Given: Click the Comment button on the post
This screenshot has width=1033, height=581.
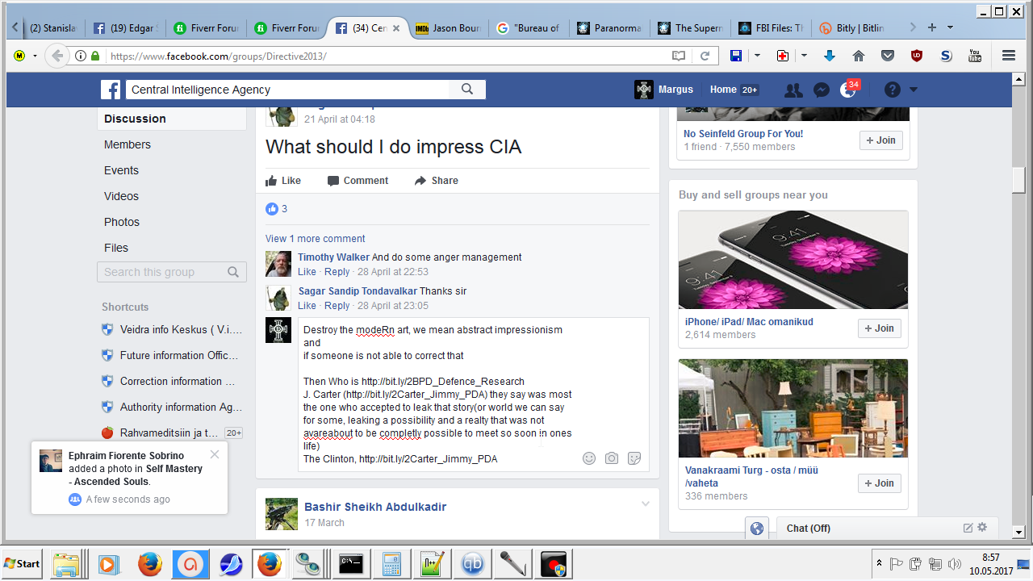Looking at the screenshot, I should coord(358,181).
